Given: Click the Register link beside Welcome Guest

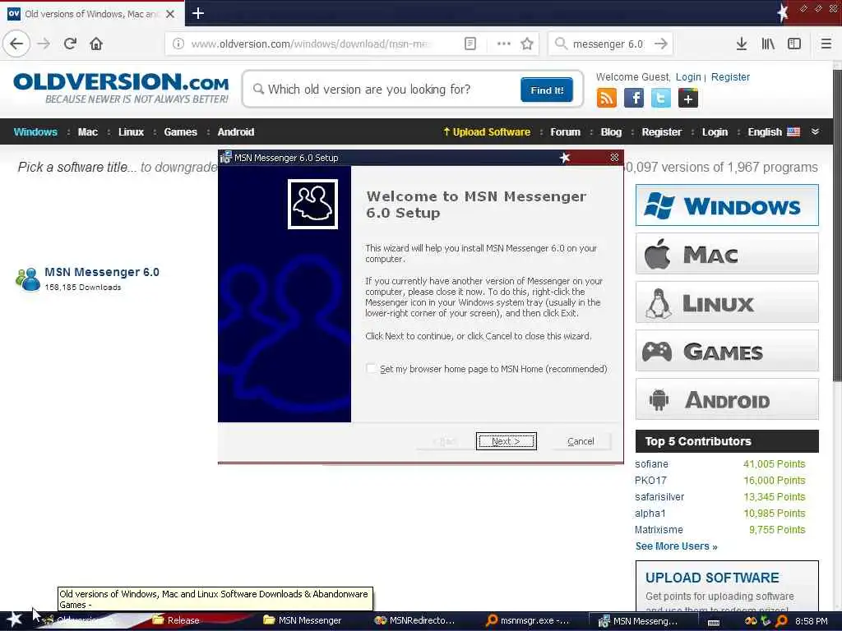Looking at the screenshot, I should click(730, 76).
